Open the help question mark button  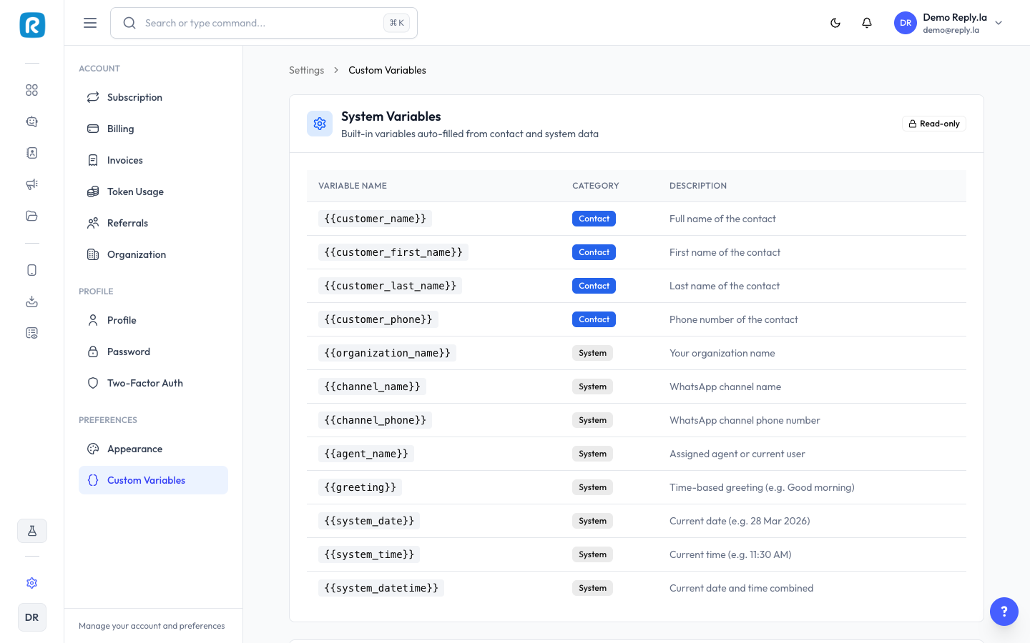[1004, 612]
